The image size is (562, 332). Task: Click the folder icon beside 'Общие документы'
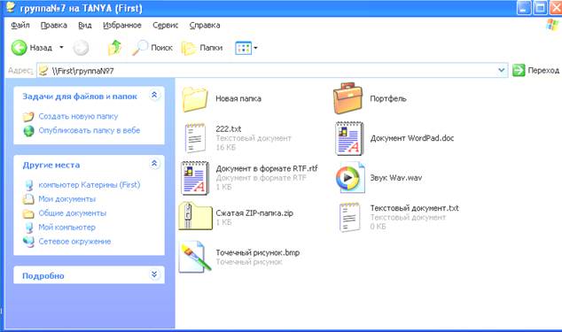pos(28,214)
